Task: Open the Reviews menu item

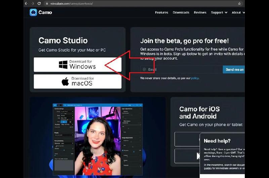Action: pyautogui.click(x=200, y=12)
